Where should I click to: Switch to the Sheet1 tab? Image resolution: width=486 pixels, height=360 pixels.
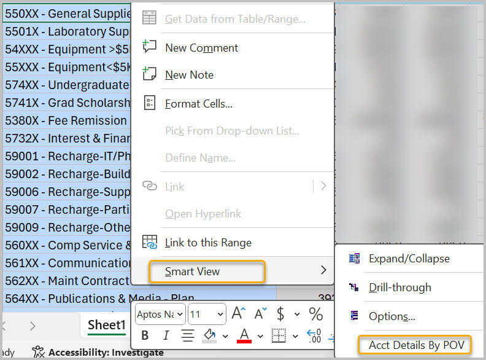[x=106, y=325]
